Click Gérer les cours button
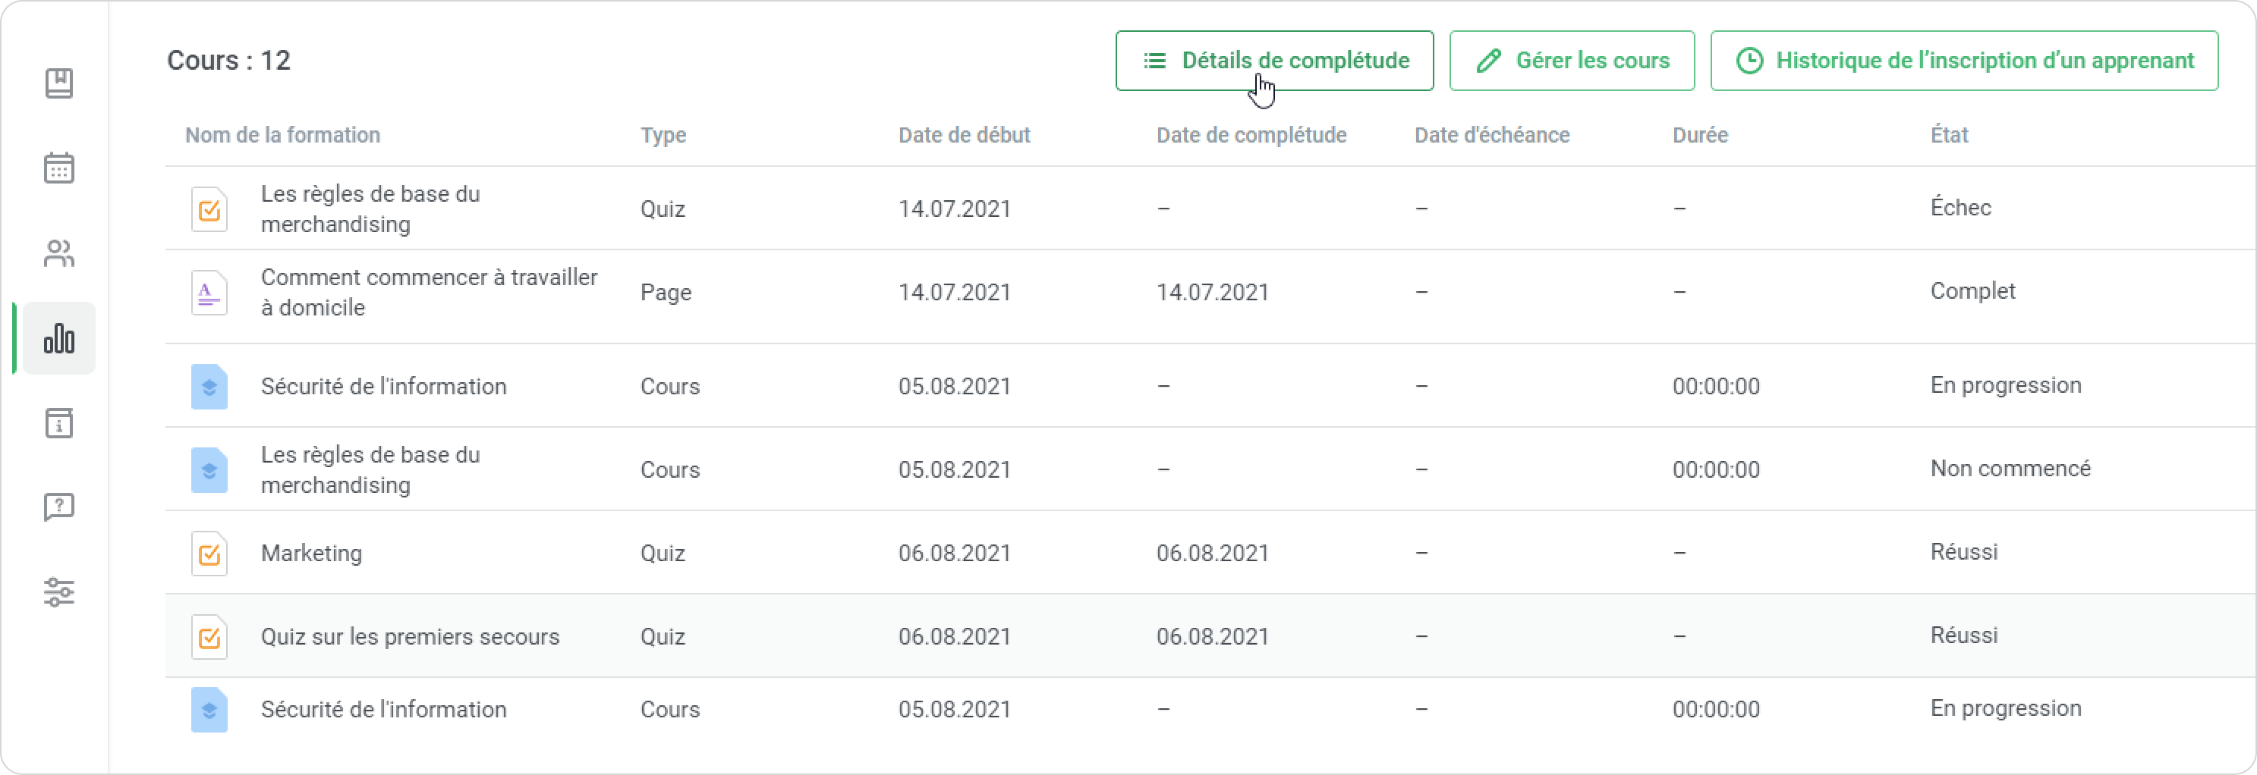Image resolution: width=2257 pixels, height=775 pixels. coord(1572,61)
